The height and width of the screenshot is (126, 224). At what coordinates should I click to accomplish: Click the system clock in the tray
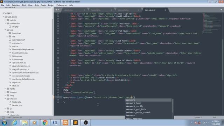216,123
